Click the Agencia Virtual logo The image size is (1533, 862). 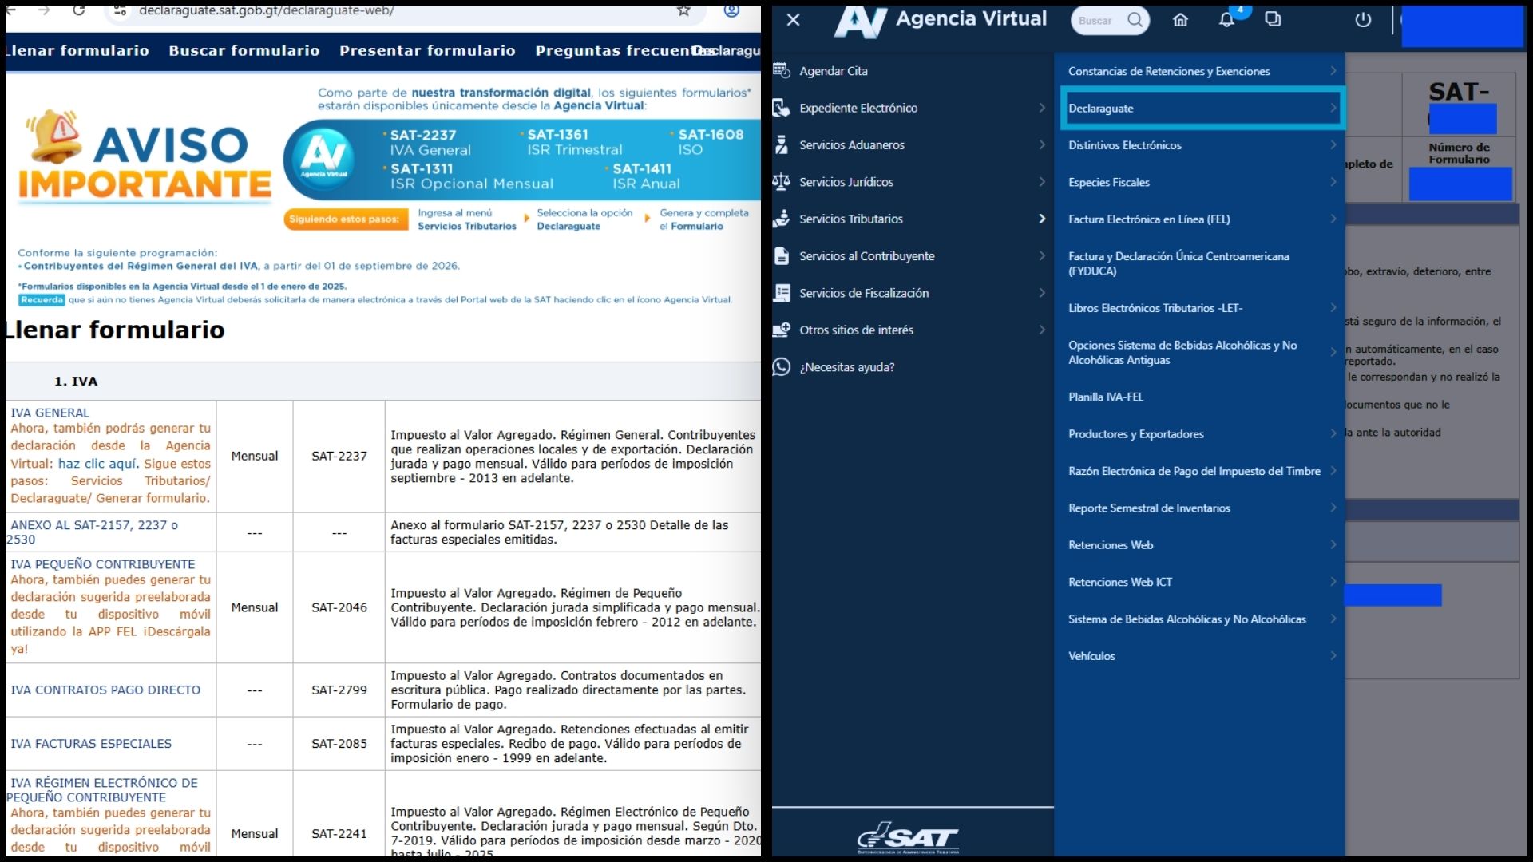[x=940, y=22]
